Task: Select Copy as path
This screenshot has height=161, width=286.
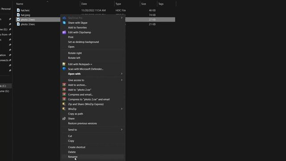Action: coord(76,114)
